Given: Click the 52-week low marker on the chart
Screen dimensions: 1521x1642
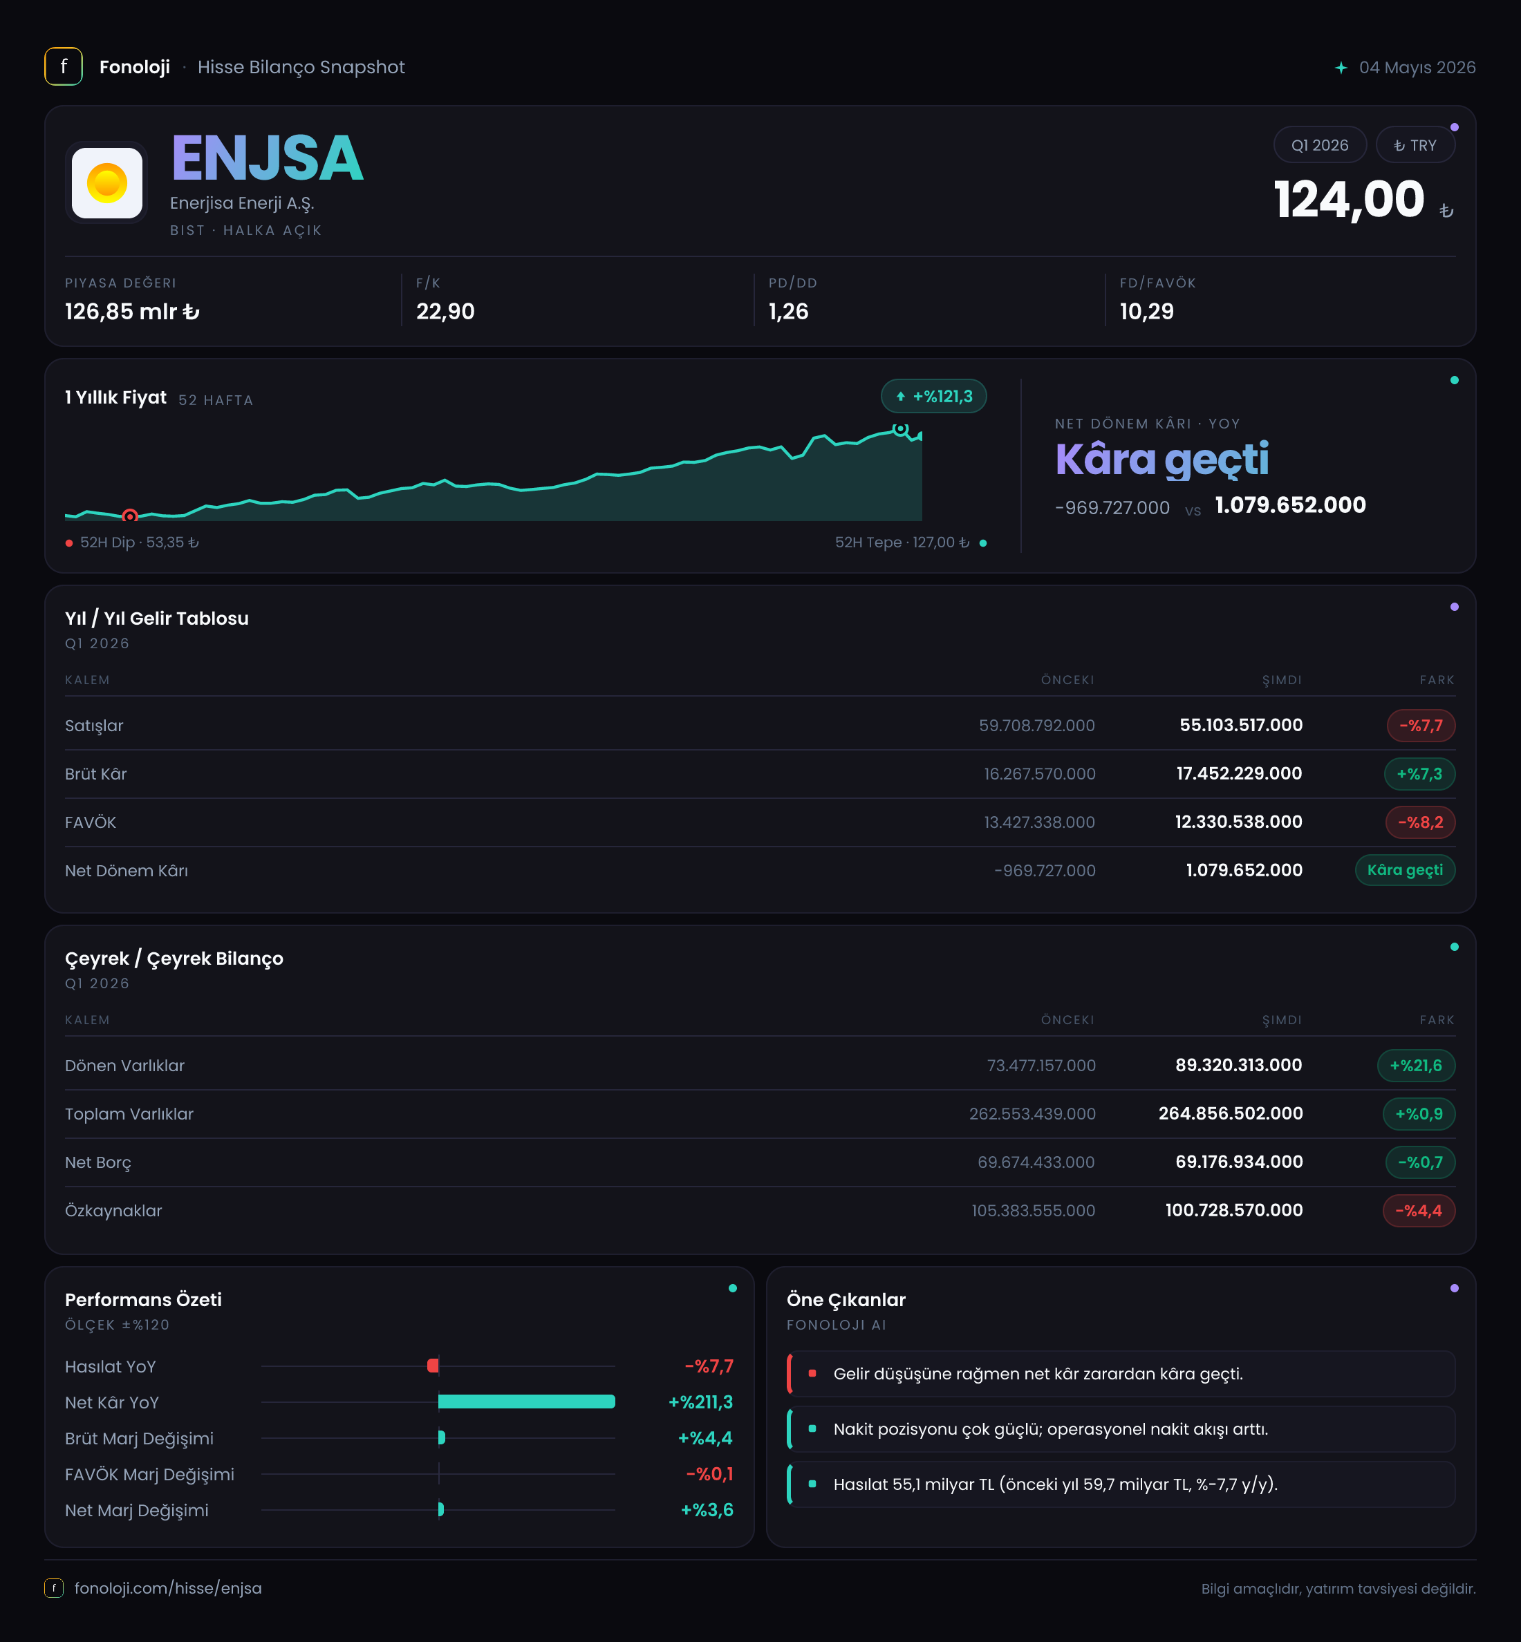Looking at the screenshot, I should pyautogui.click(x=129, y=516).
